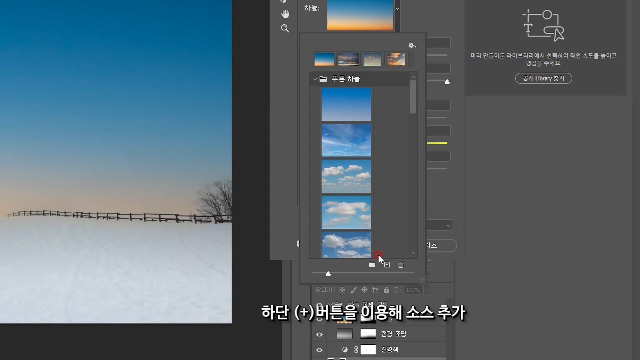
Task: Choose the first recent sunset sky preset
Action: pyautogui.click(x=324, y=59)
